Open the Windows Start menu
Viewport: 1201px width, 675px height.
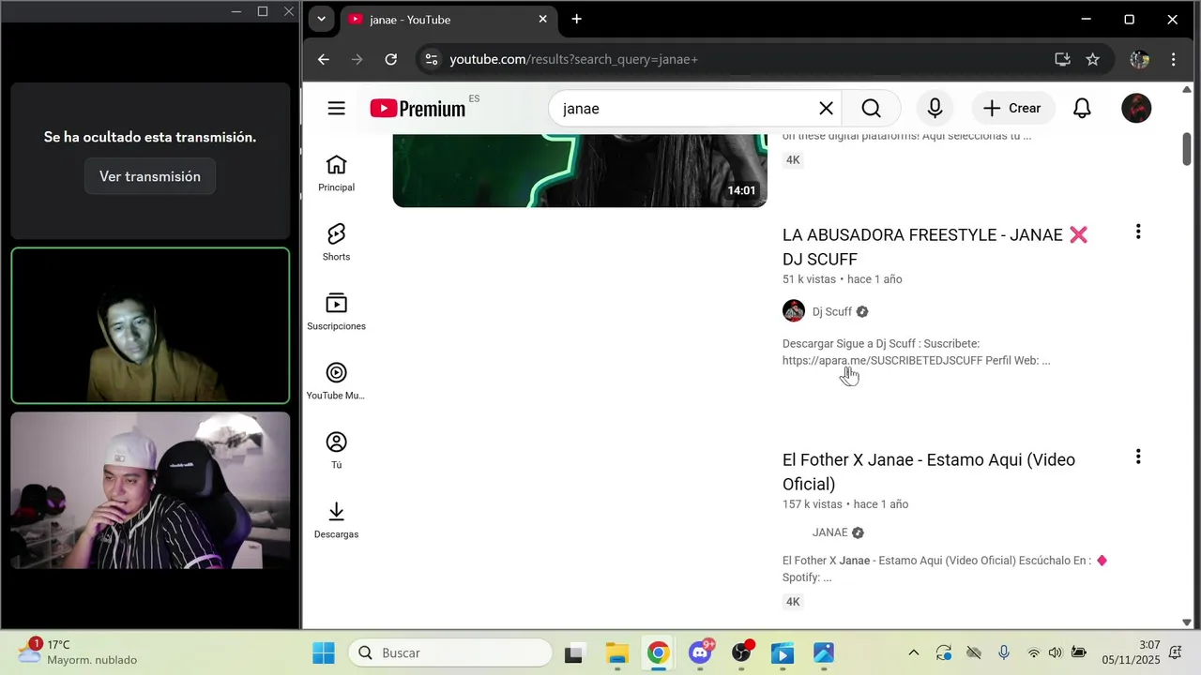[x=324, y=652]
